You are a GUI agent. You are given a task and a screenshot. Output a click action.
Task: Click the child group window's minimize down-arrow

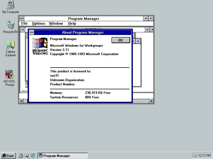point(147,30)
